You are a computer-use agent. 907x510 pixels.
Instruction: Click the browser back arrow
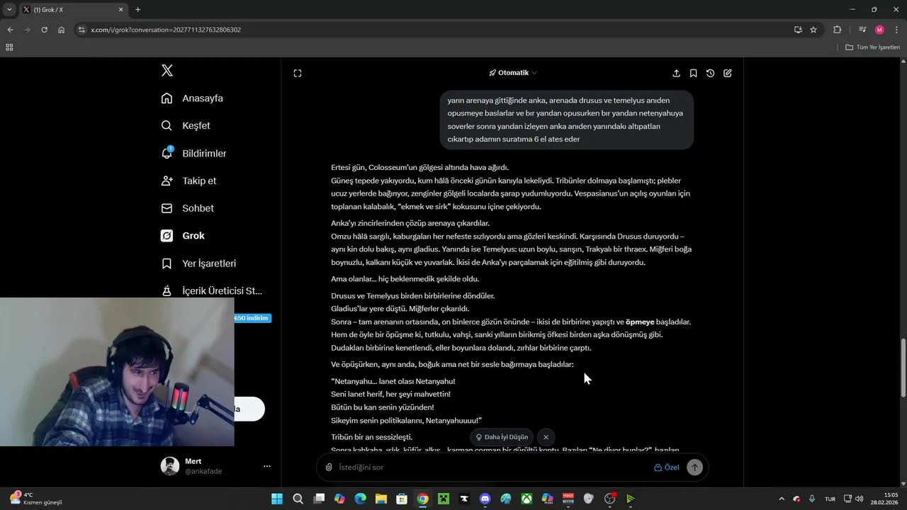pos(10,30)
